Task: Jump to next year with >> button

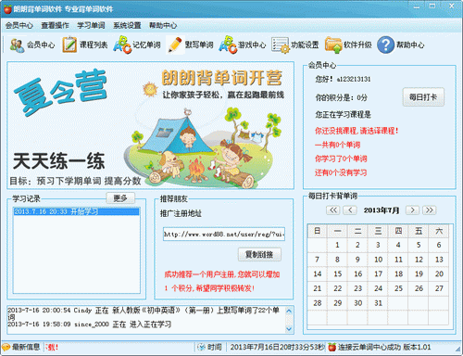Action: pyautogui.click(x=430, y=210)
